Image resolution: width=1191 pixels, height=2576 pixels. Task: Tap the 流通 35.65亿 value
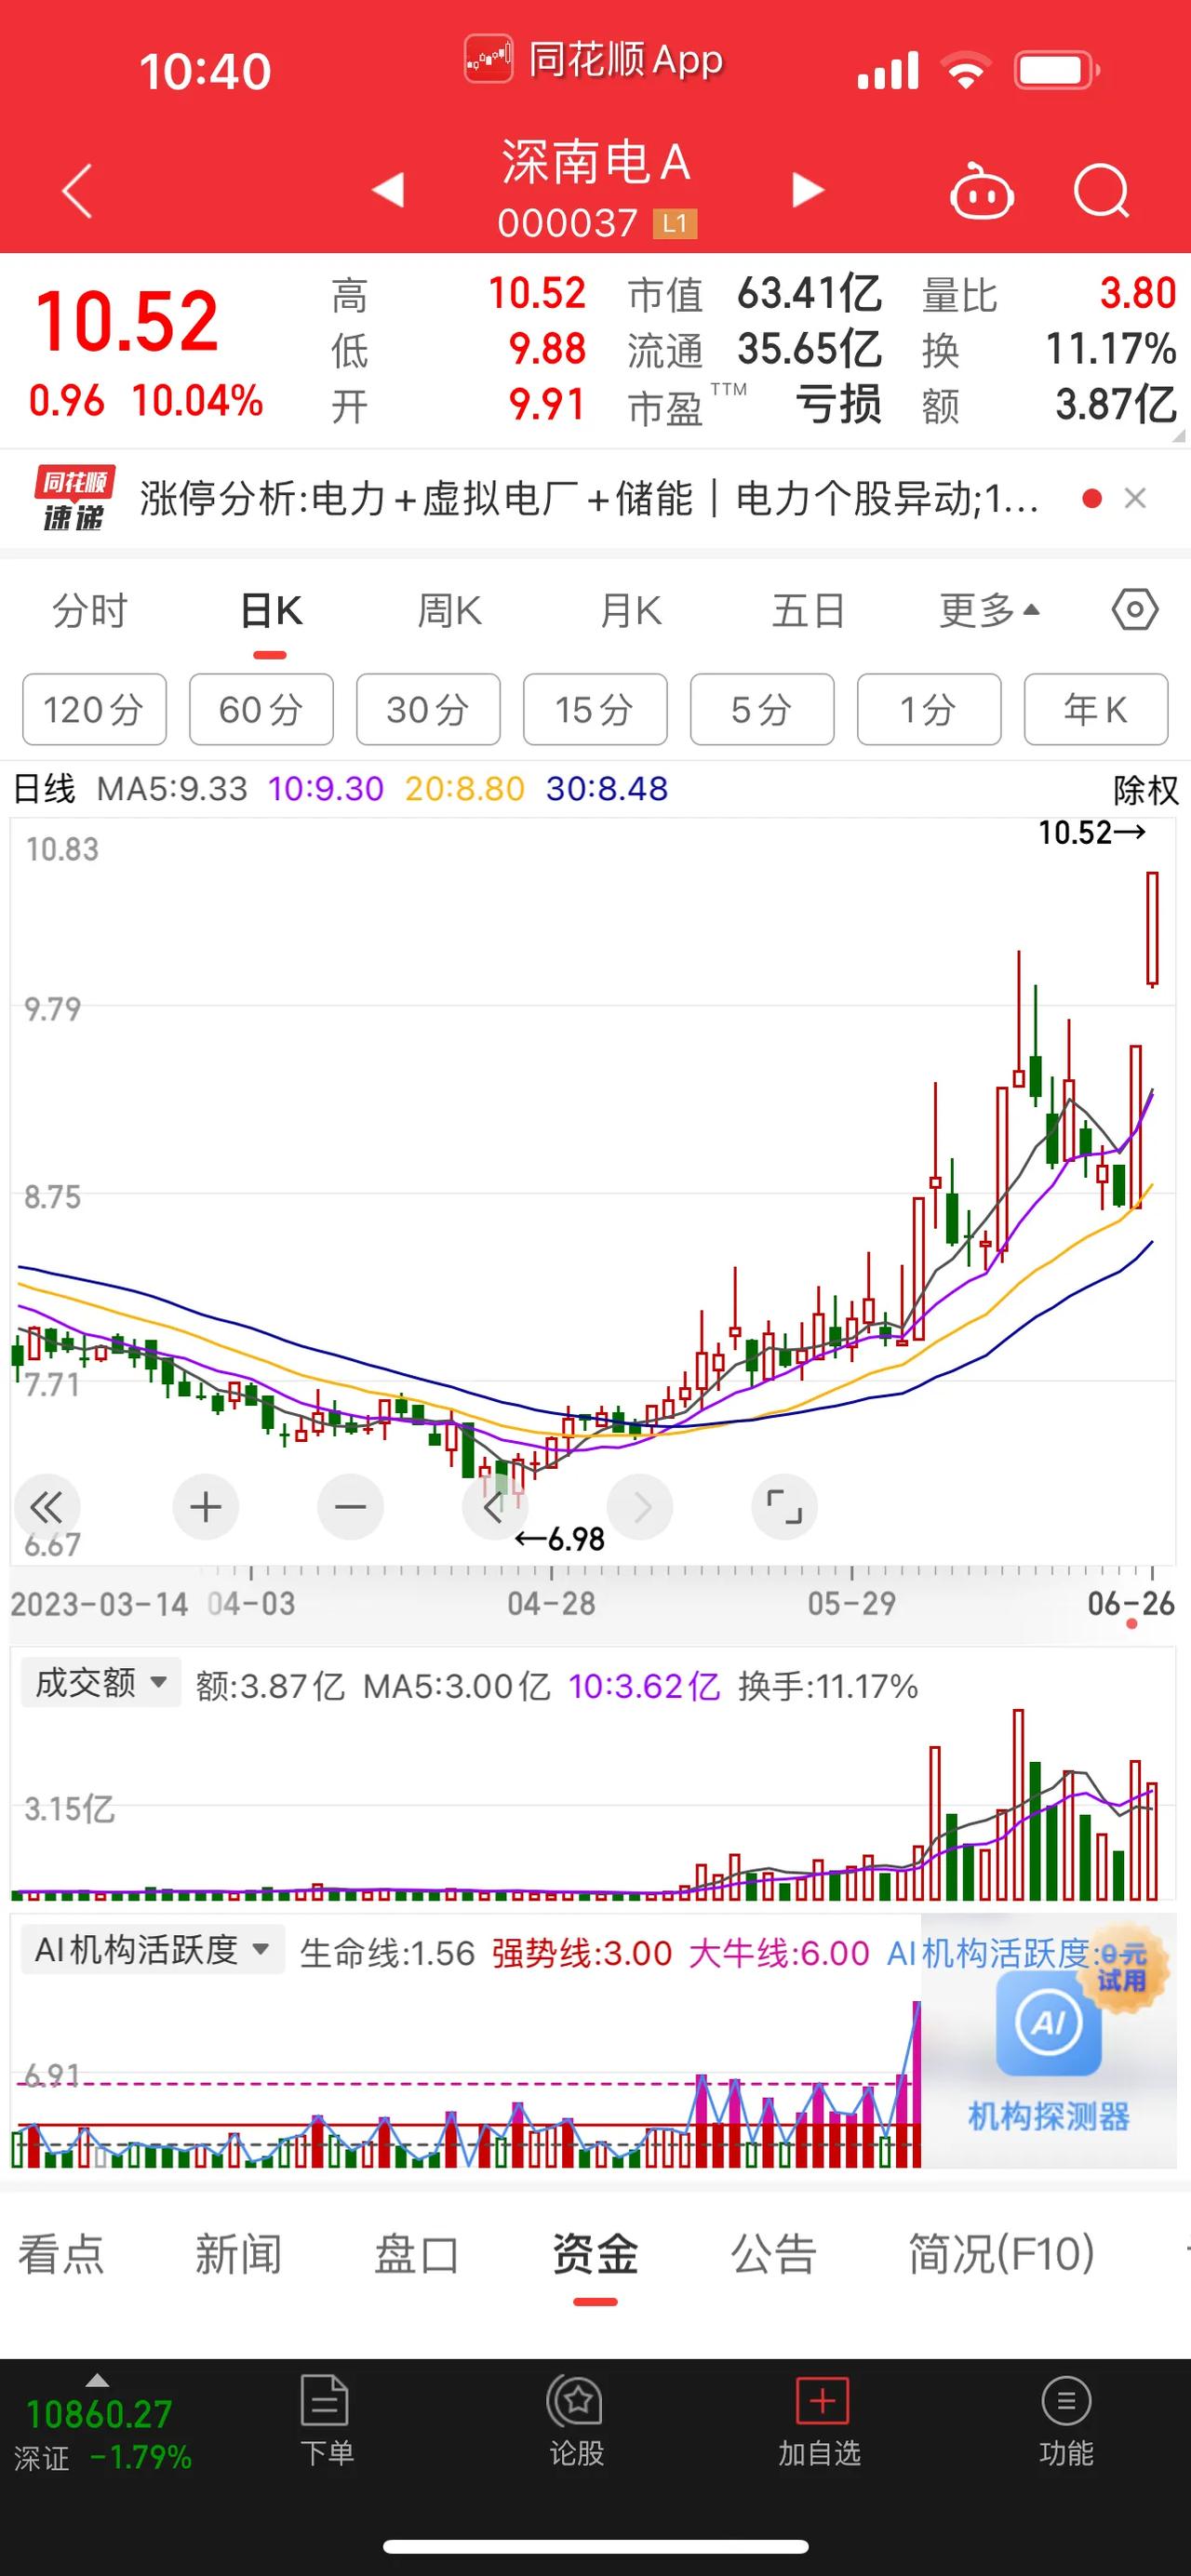click(x=809, y=349)
